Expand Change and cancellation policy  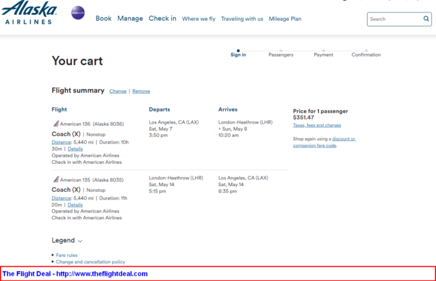[89, 262]
